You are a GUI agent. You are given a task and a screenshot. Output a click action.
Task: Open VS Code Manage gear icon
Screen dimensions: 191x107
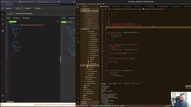tap(78, 103)
